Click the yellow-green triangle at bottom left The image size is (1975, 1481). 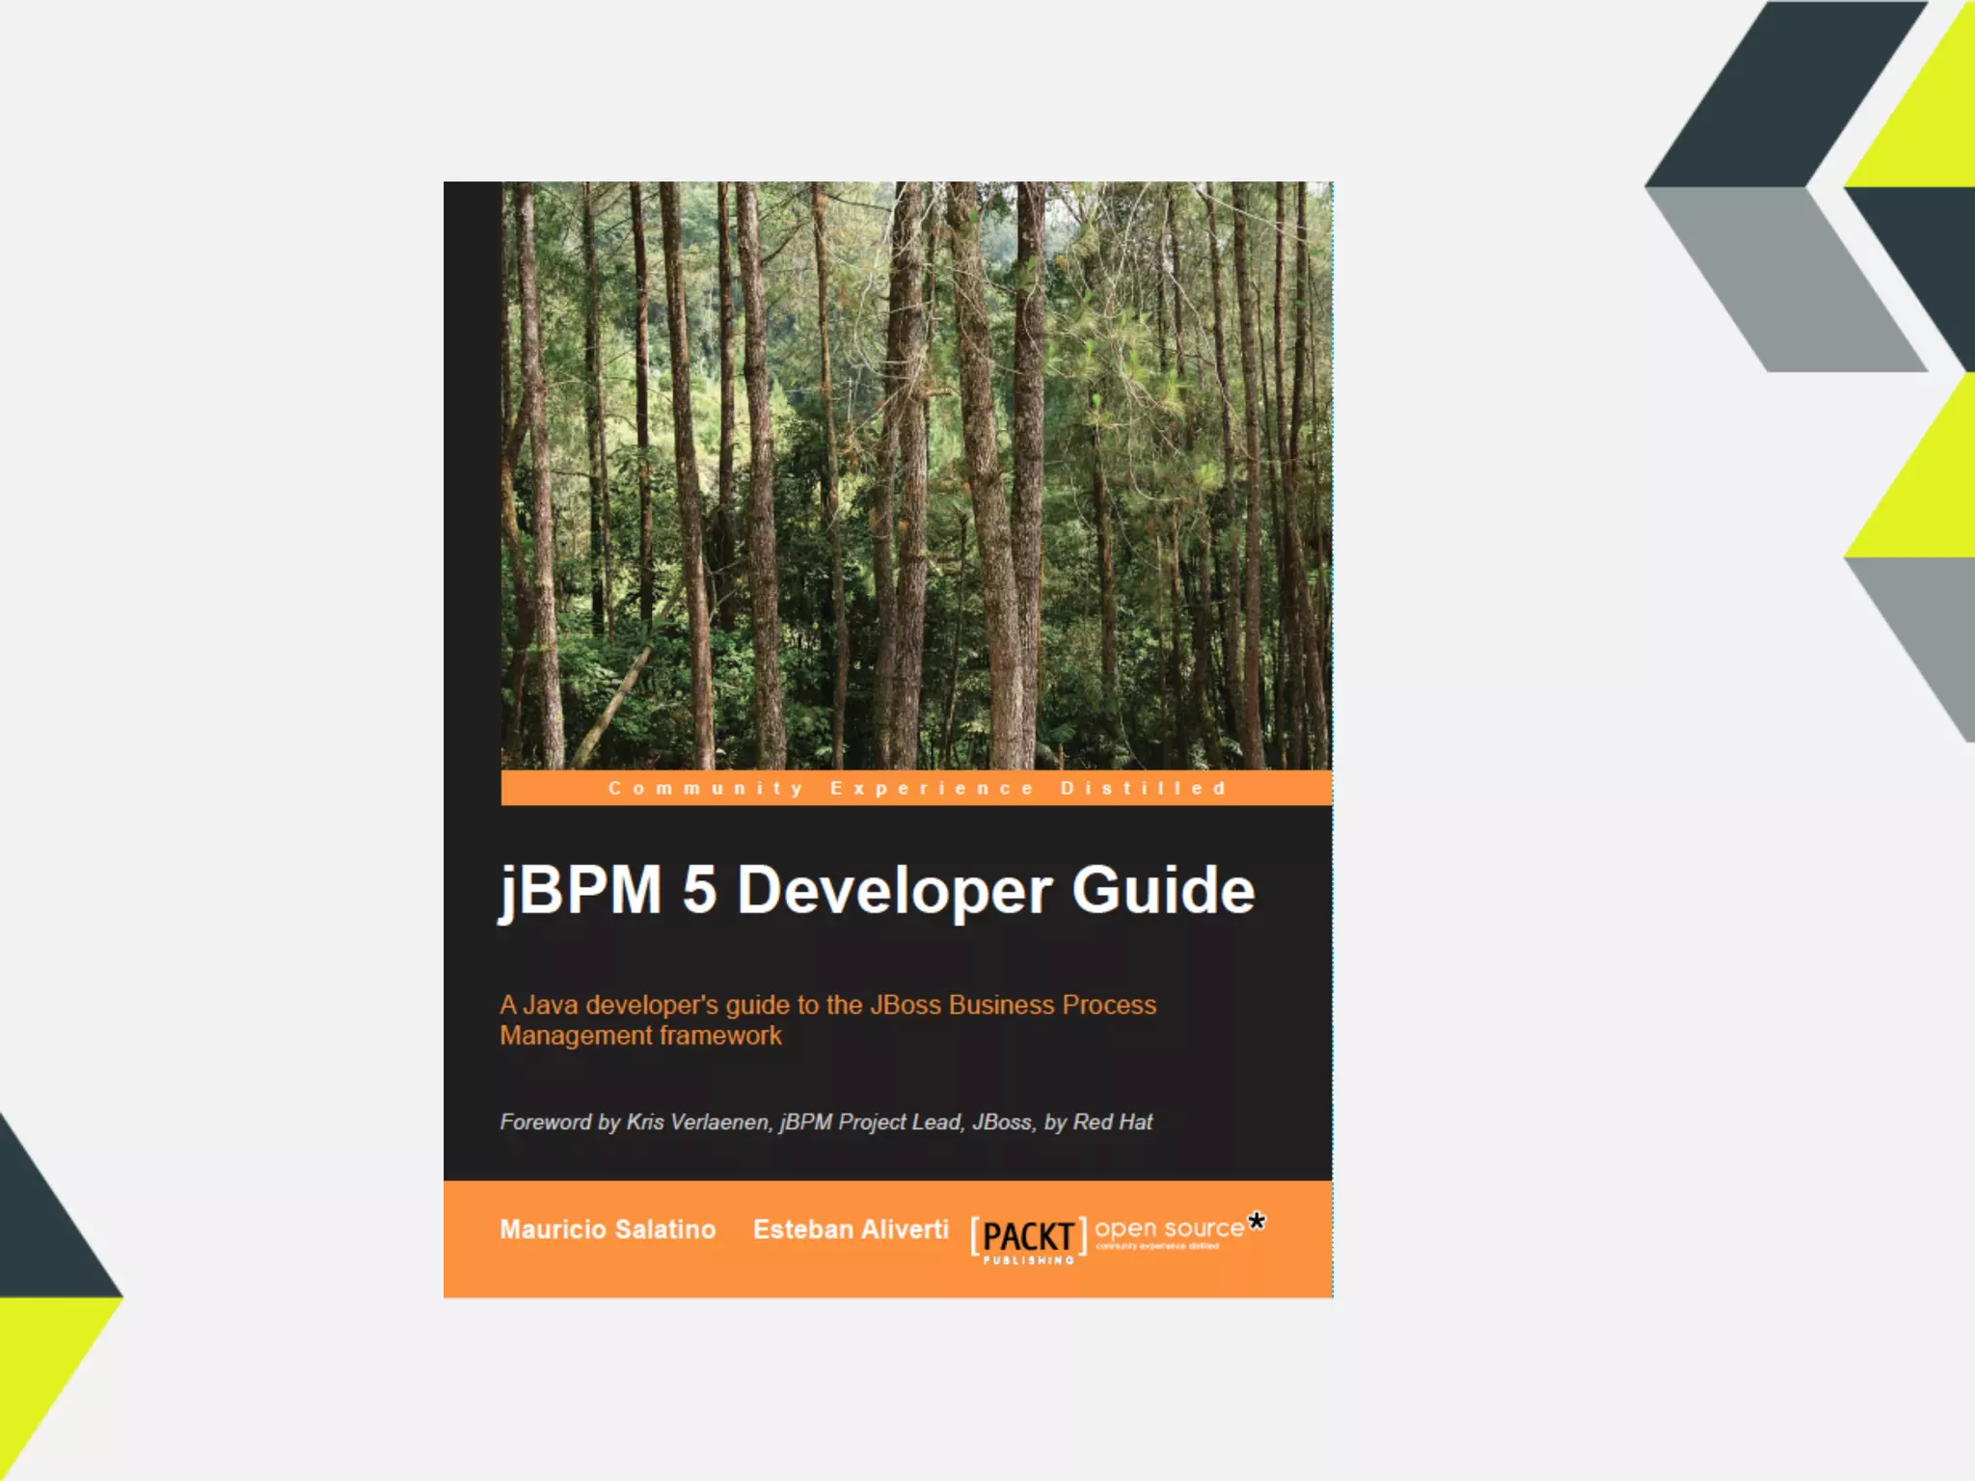[43, 1360]
